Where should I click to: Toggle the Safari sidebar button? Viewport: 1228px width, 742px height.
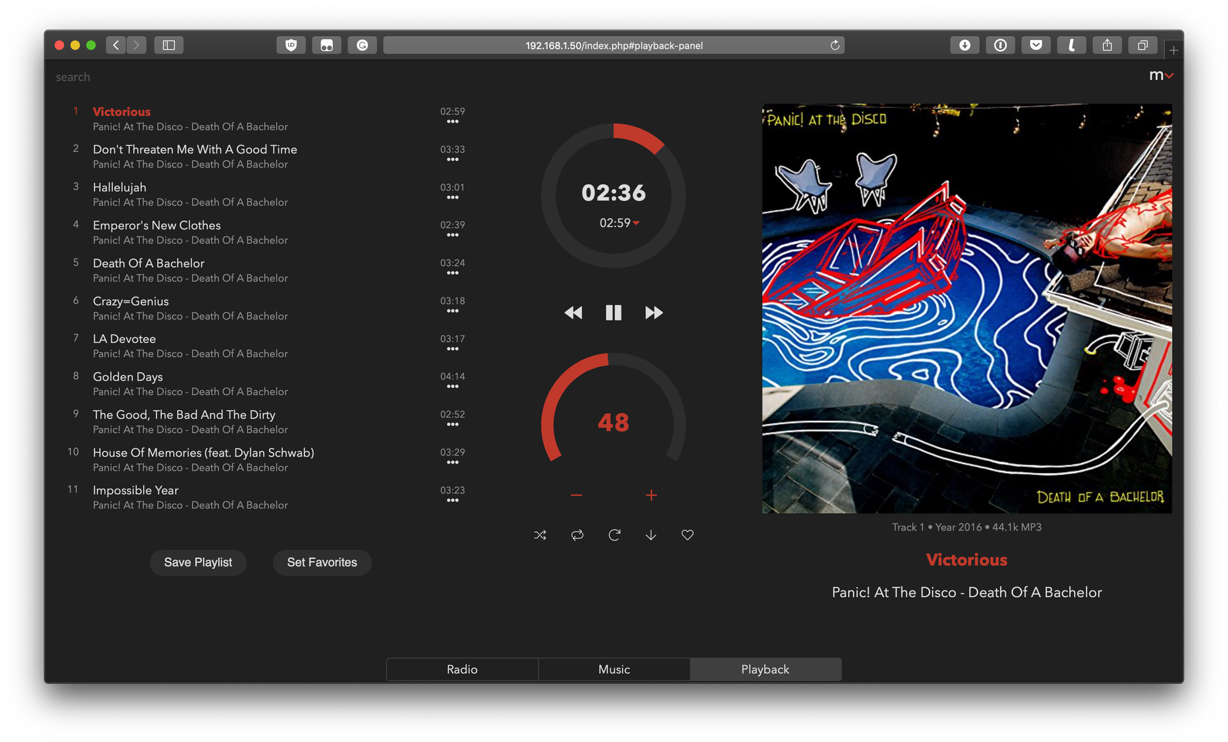pyautogui.click(x=169, y=45)
